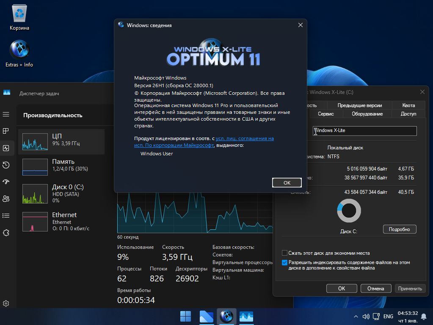Close the Windows X-Lite (C:) properties window
Screen dimensions: 433x325
point(422,92)
